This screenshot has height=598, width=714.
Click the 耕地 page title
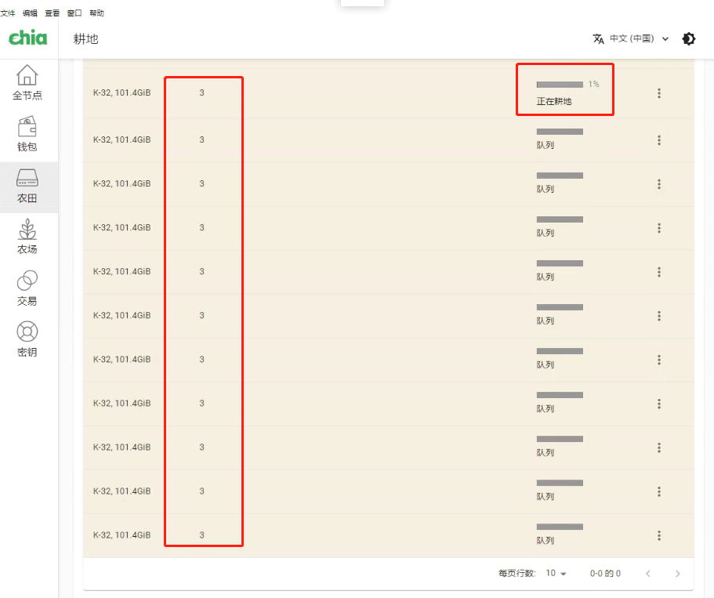click(x=85, y=39)
